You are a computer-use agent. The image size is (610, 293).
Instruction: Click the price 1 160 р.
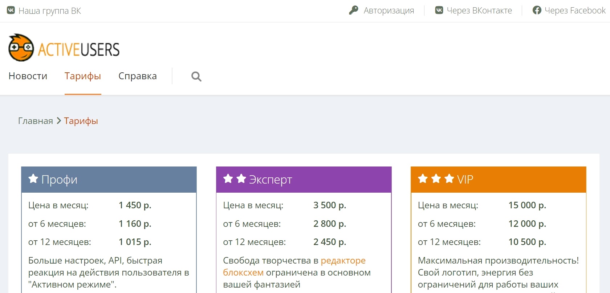coord(135,224)
